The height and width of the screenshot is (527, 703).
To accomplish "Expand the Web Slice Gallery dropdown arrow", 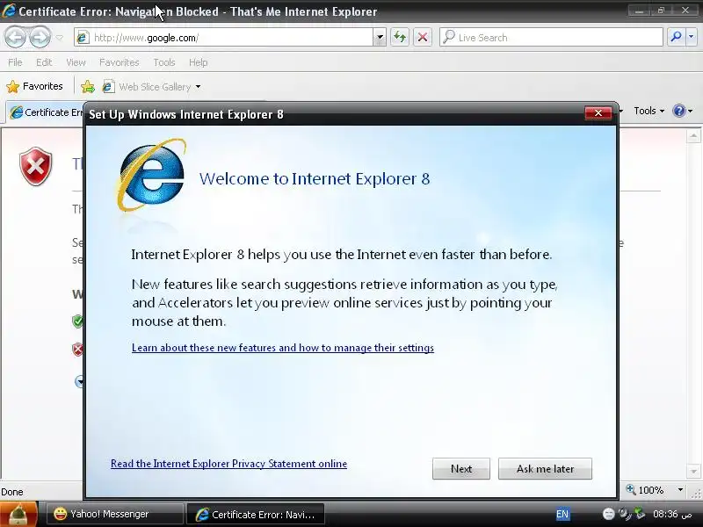I will tap(198, 86).
